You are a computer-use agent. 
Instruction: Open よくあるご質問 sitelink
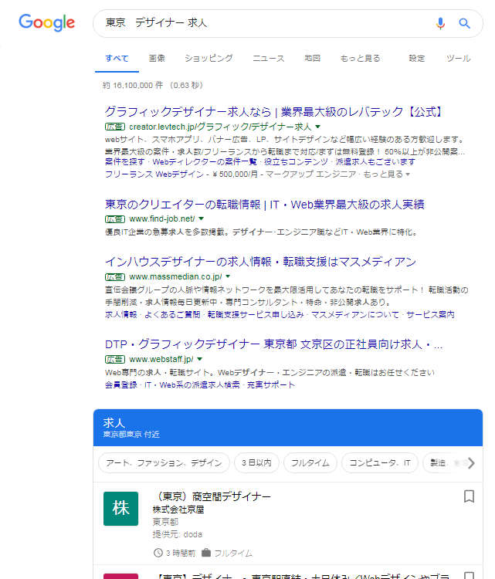(x=172, y=315)
